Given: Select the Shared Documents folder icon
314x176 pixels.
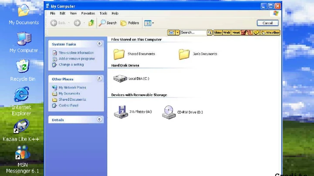Looking at the screenshot, I should point(119,54).
